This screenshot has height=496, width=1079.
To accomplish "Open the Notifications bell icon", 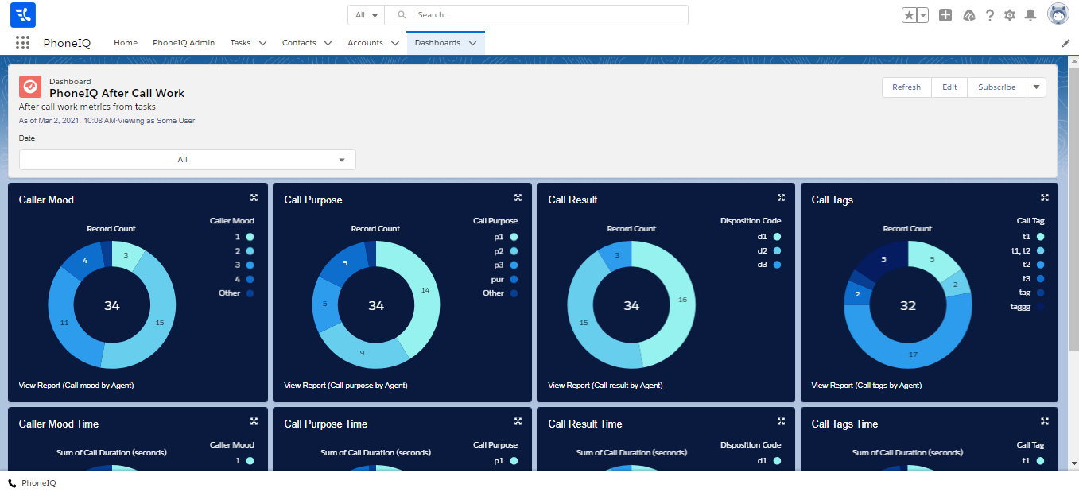I will point(1030,15).
